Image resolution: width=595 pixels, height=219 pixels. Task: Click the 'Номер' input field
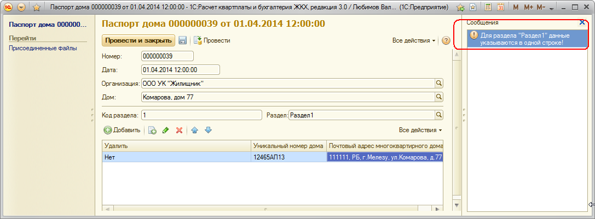click(167, 56)
